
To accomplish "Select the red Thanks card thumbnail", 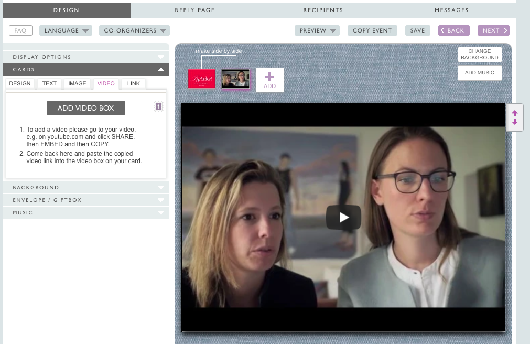I will tap(201, 79).
